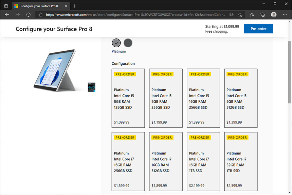Click the vertical scrollbar thumb

(290, 72)
